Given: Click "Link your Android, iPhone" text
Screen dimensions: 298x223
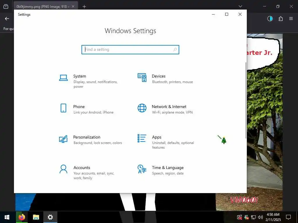Looking at the screenshot, I should click(93, 112).
